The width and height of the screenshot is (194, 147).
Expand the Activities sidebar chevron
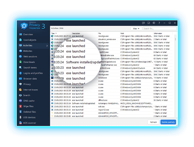pyautogui.click(x=47, y=46)
